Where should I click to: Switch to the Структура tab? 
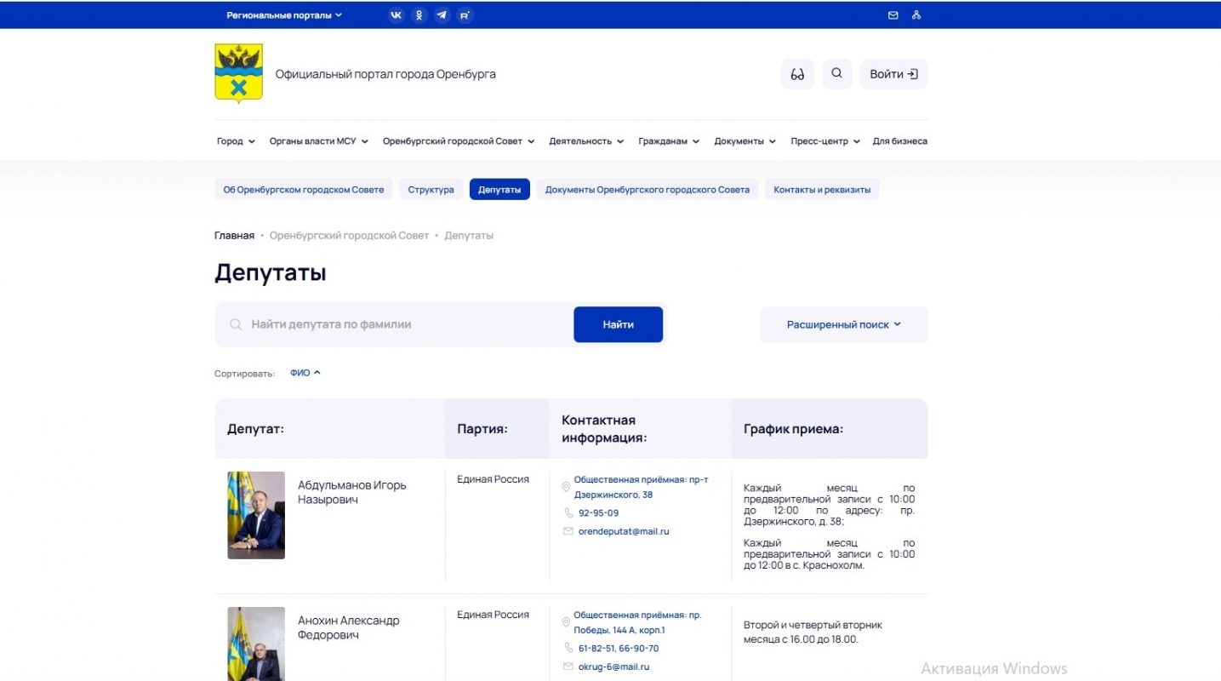point(431,190)
